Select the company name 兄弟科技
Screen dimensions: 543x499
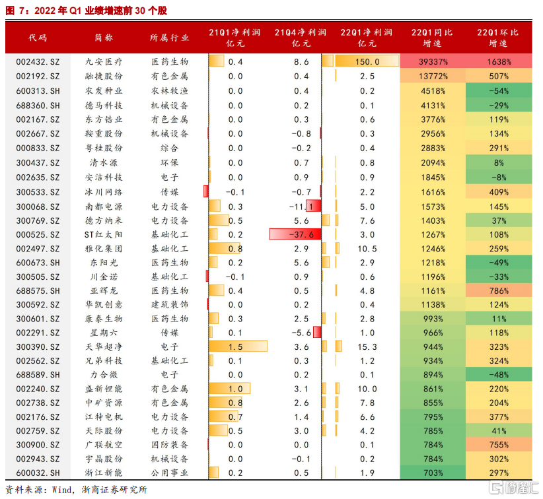(x=104, y=360)
